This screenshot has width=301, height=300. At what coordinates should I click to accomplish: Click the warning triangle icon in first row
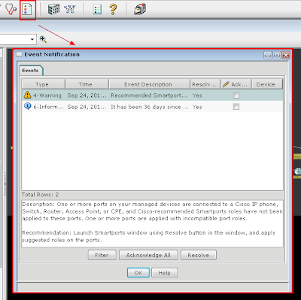tap(27, 95)
